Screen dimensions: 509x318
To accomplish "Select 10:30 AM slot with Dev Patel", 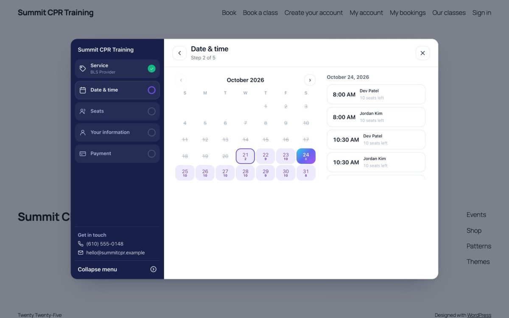I will (376, 139).
